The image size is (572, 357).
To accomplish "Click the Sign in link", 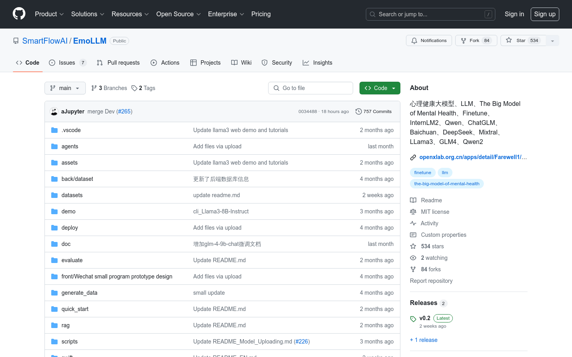I will click(x=514, y=14).
